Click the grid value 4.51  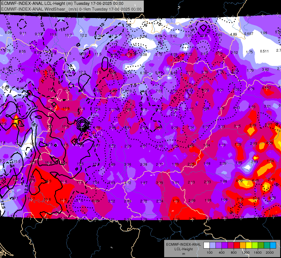143,146
